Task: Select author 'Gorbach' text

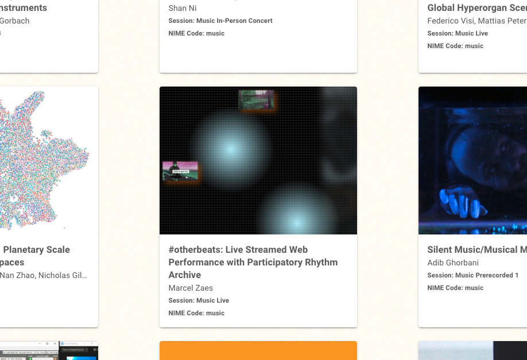Action: [15, 21]
